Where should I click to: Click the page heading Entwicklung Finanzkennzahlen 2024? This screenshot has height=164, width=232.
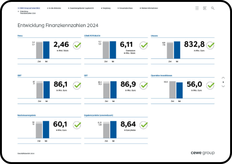click(x=58, y=25)
